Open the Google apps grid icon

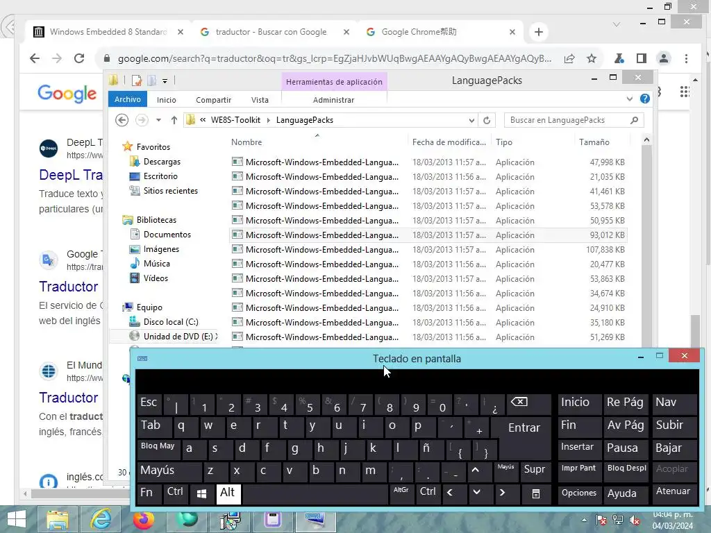click(x=685, y=92)
